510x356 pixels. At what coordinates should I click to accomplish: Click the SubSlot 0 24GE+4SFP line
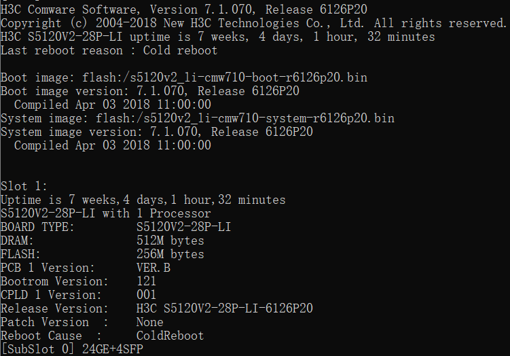pyautogui.click(x=72, y=349)
